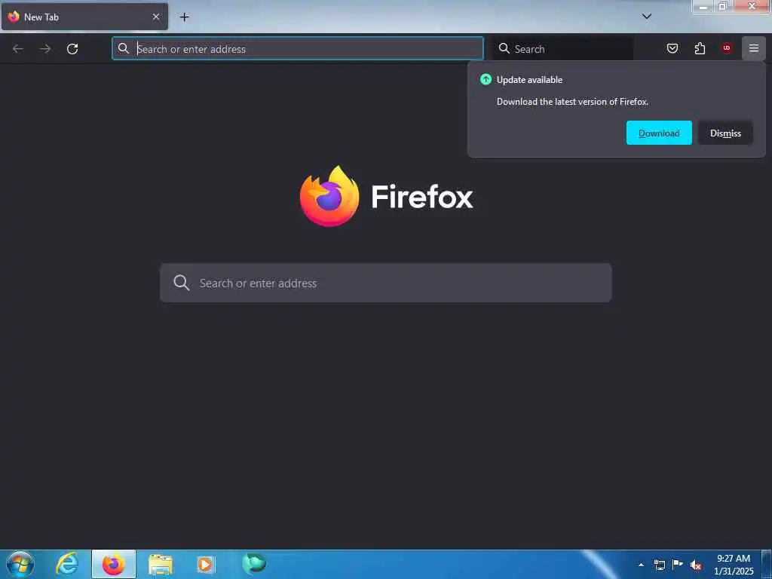This screenshot has width=772, height=579.
Task: Show hidden system tray icons
Action: tap(641, 565)
